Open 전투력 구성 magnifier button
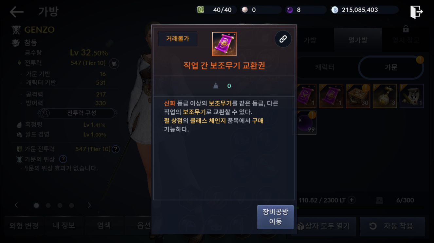Viewport: 434px width, 243px height. 77,113
